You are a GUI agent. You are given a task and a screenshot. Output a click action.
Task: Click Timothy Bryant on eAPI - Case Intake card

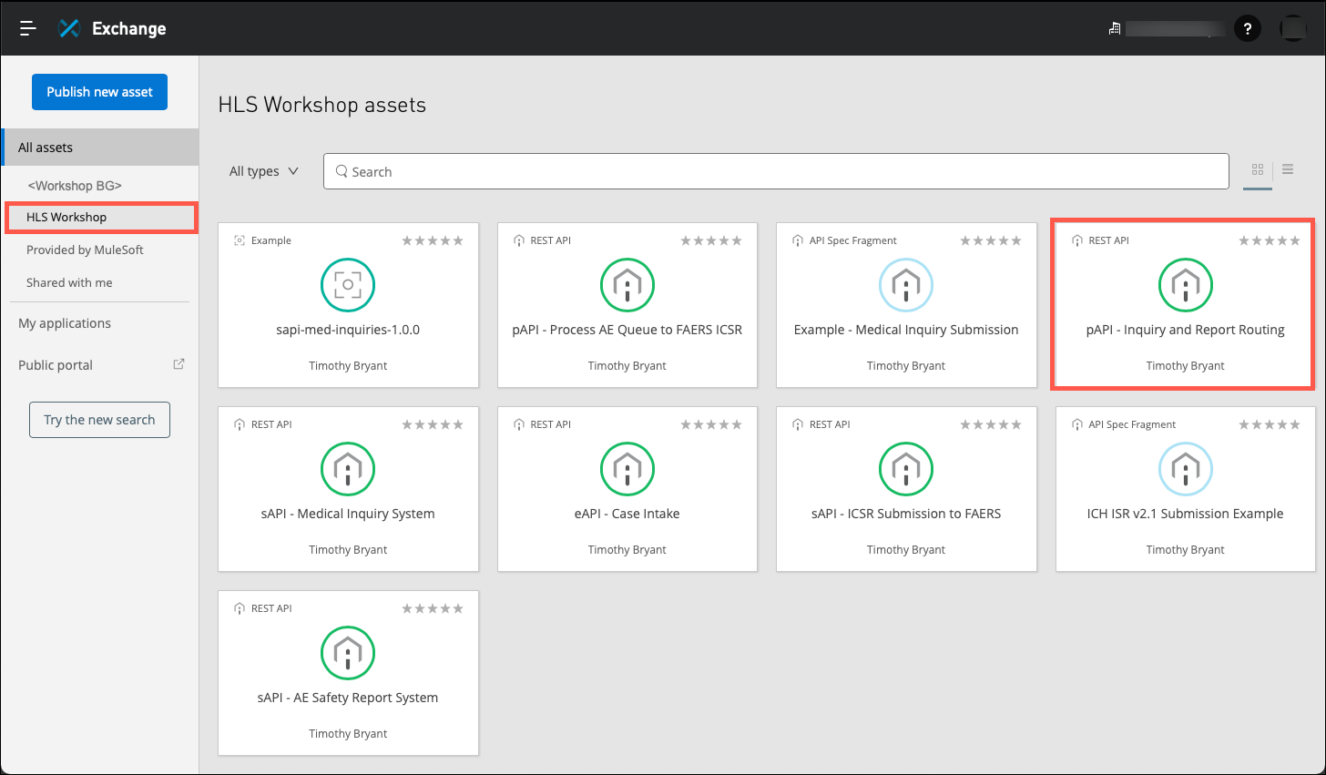tap(627, 550)
